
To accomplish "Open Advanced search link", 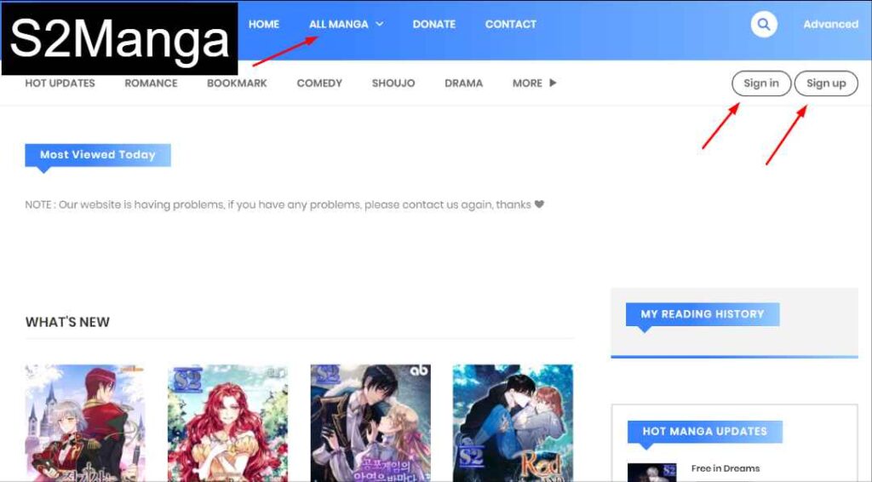I will coord(831,25).
